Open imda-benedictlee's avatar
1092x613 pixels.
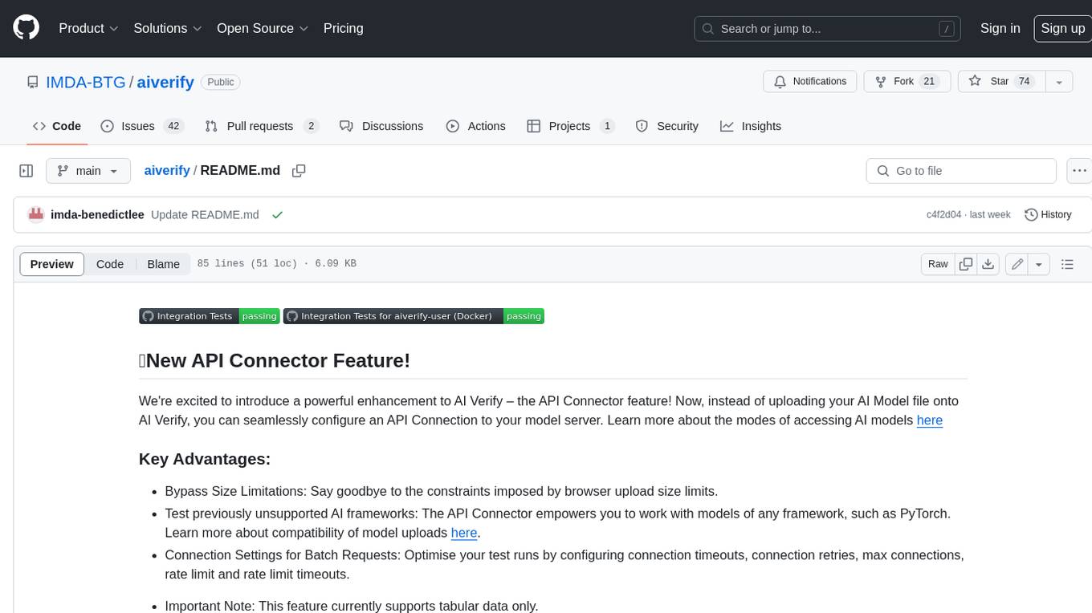(35, 214)
